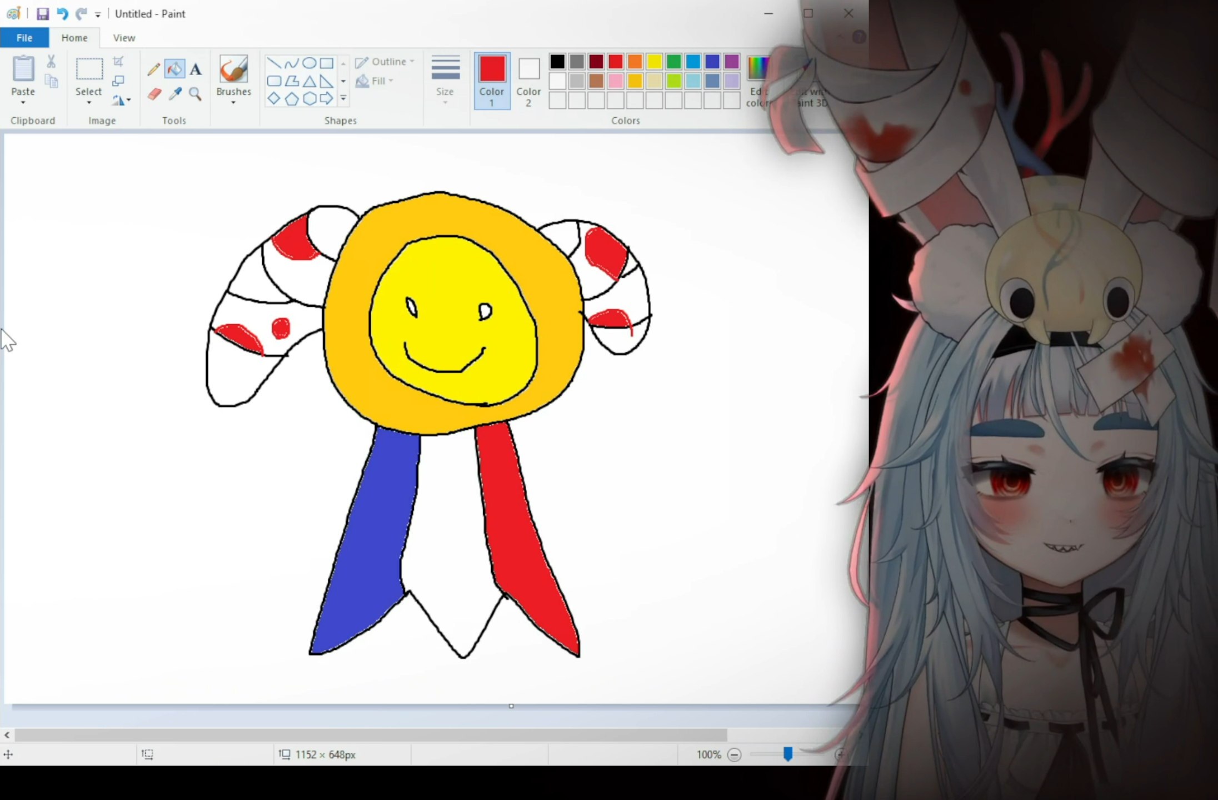Activate the Color 2 button
Screen dimensions: 1218x800
pos(528,81)
